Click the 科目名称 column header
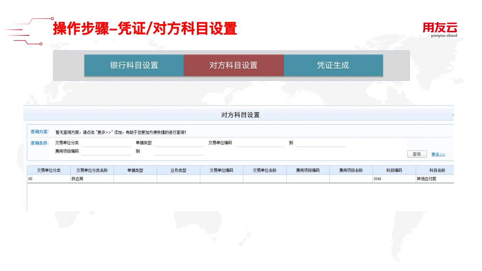This screenshot has width=482, height=271. (434, 170)
